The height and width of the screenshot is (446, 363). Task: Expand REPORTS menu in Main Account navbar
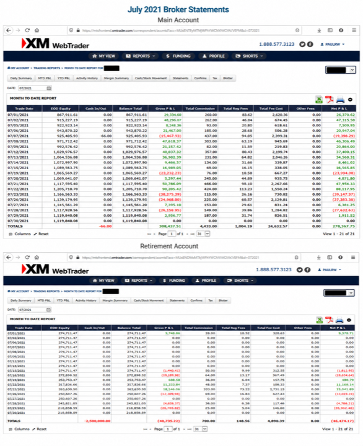[x=141, y=56]
